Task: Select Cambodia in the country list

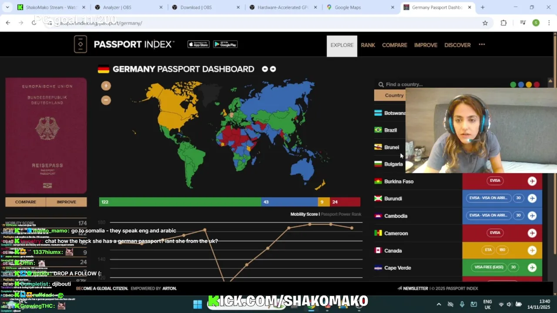Action: [x=396, y=216]
